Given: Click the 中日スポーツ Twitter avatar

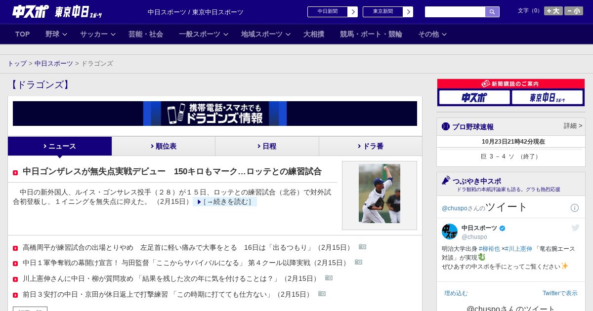Looking at the screenshot, I should (450, 232).
